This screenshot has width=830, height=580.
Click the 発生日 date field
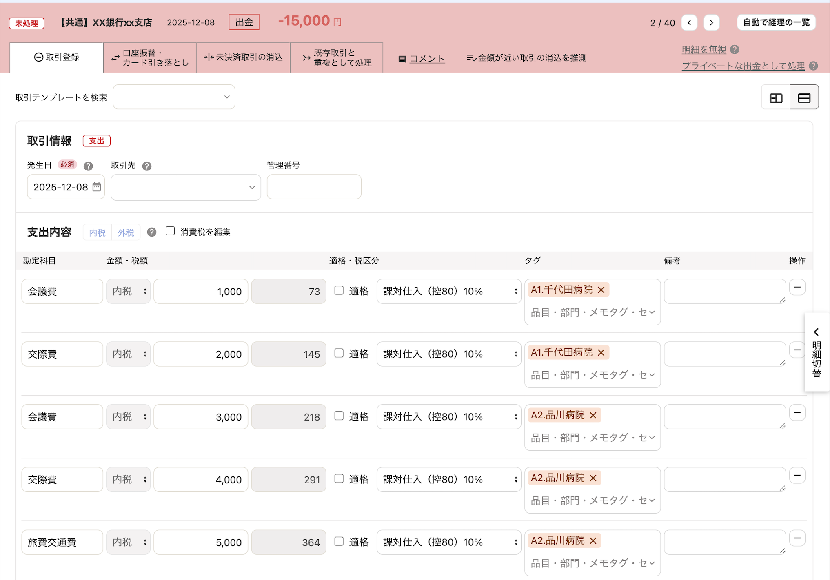point(66,187)
